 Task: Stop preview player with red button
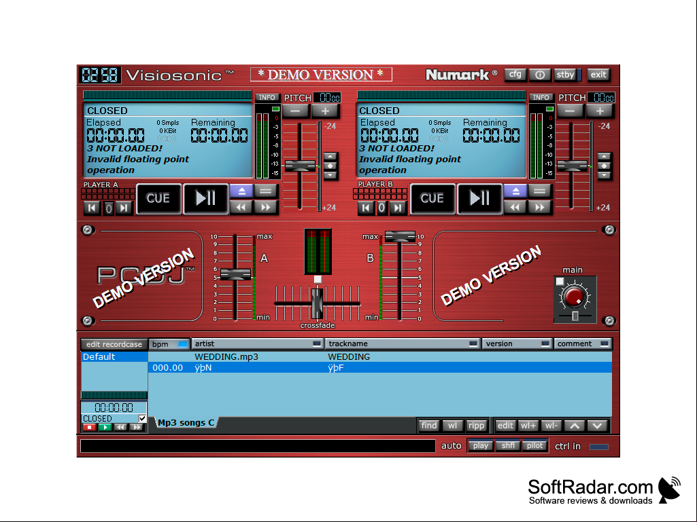89,427
